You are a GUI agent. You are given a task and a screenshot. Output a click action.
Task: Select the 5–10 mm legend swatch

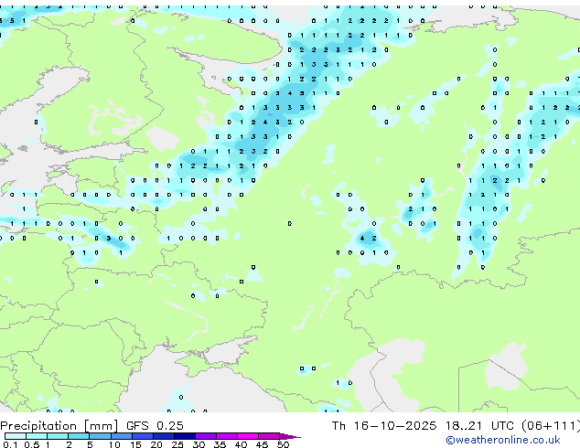tap(100, 436)
